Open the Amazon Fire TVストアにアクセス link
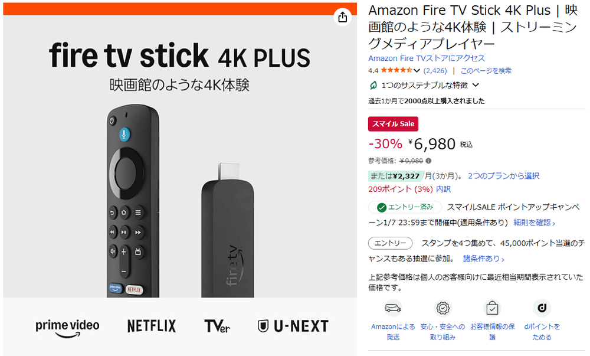Viewport: 590px width, 356px height. [427, 58]
